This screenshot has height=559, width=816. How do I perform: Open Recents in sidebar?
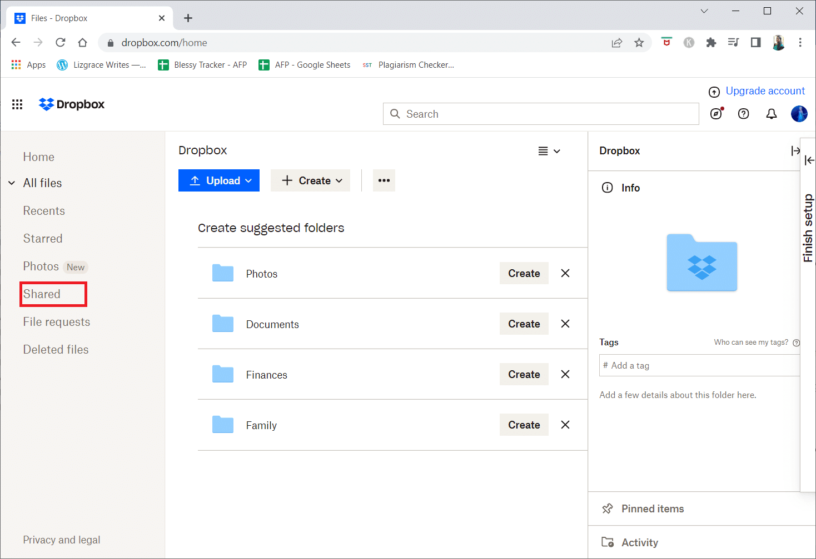click(x=44, y=211)
